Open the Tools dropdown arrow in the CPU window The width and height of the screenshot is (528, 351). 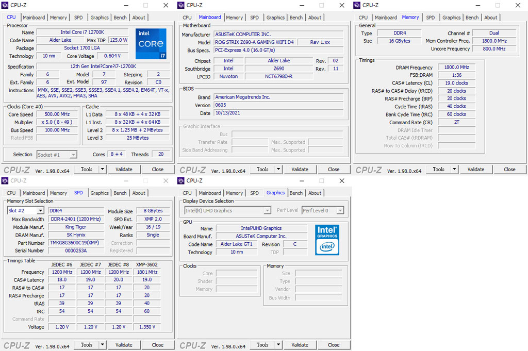(x=103, y=169)
